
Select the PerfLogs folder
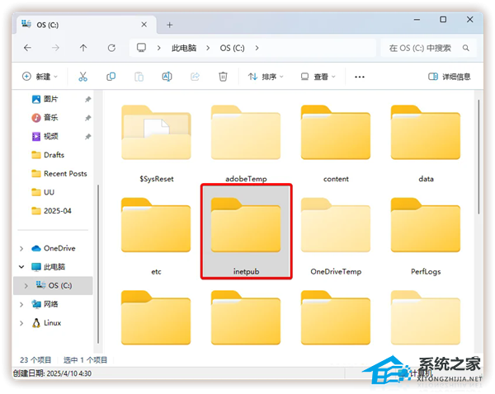pyautogui.click(x=426, y=237)
